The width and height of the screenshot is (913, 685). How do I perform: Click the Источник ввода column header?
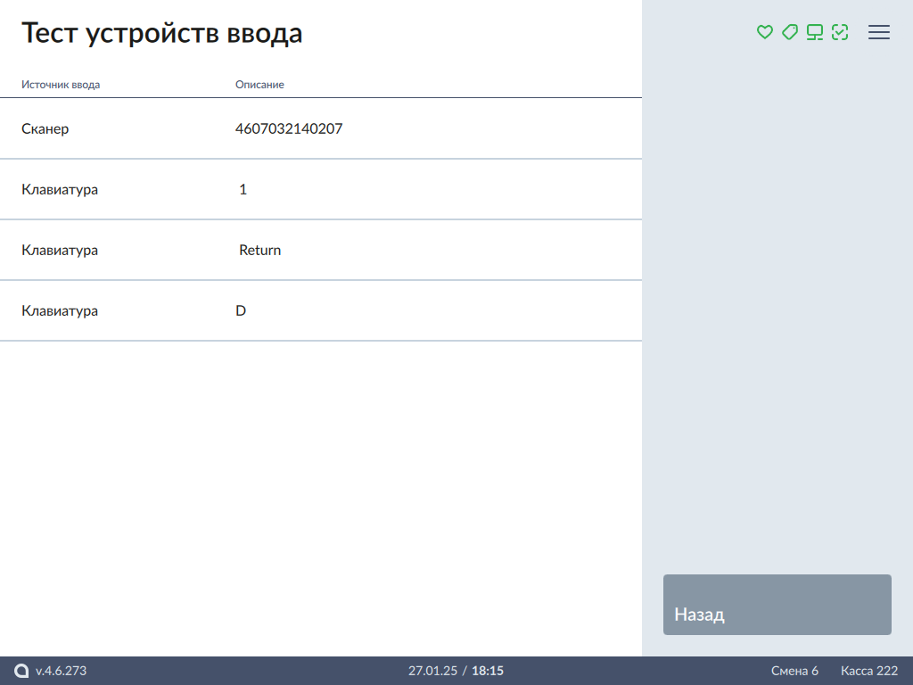(61, 85)
